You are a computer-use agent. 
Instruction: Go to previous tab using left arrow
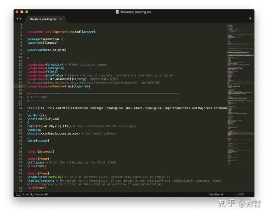point(17,19)
